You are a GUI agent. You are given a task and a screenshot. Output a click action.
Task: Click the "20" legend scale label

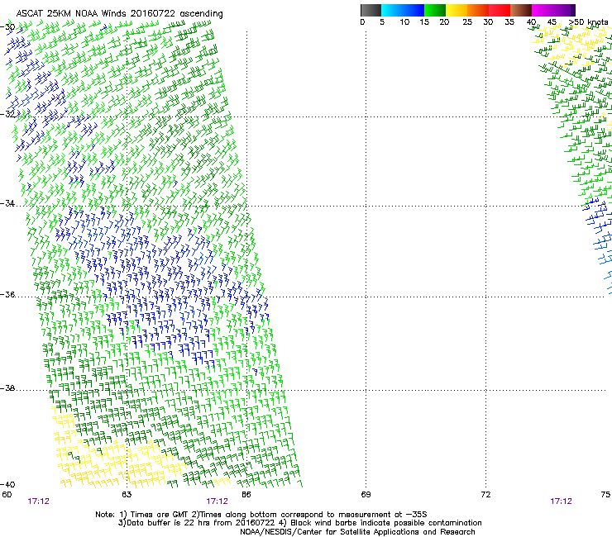click(444, 22)
